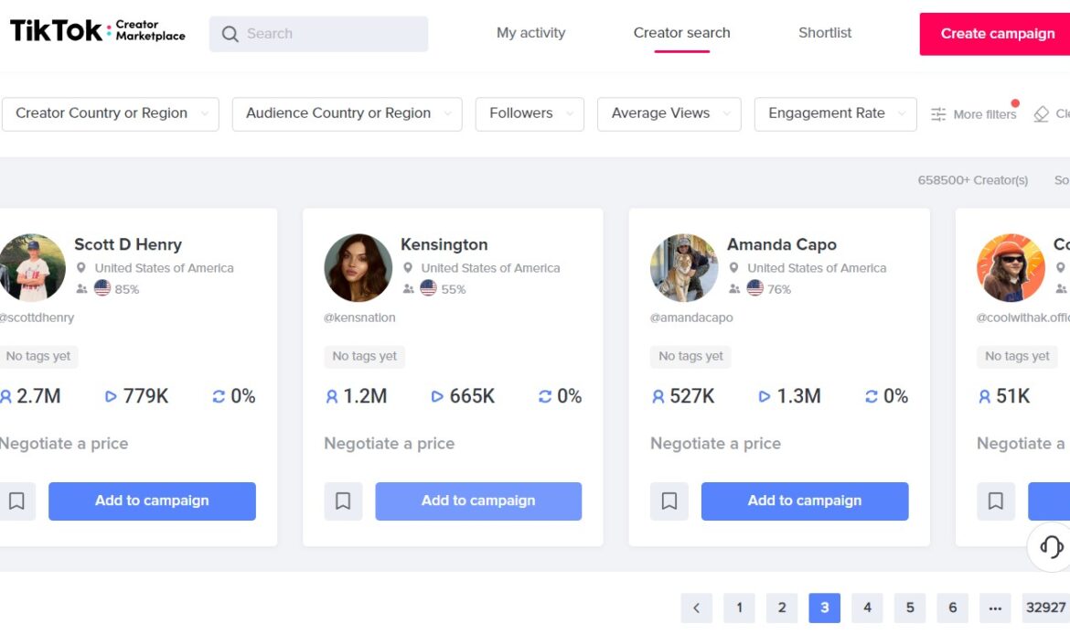Image resolution: width=1070 pixels, height=635 pixels.
Task: Bookmark Amanda Capo to shortlist
Action: (669, 501)
